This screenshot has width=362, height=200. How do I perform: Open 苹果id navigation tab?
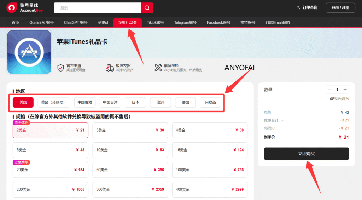tap(103, 23)
